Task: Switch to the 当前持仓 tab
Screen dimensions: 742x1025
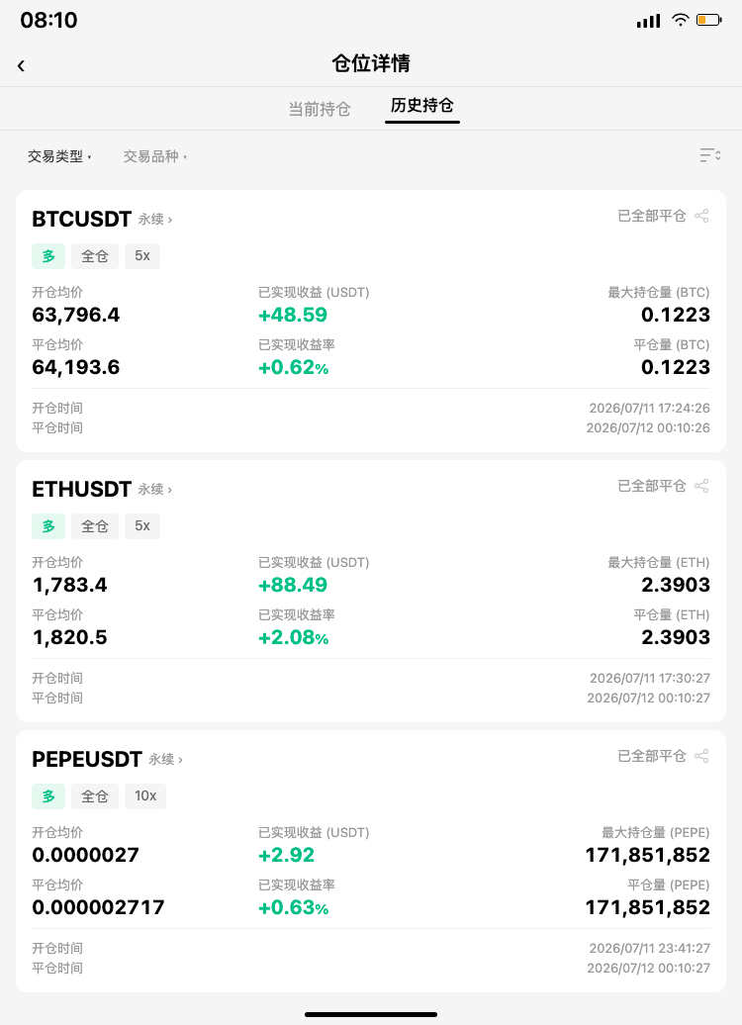Action: pos(320,109)
